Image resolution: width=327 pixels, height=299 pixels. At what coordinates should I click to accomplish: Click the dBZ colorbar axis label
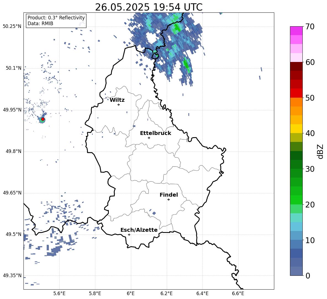pyautogui.click(x=321, y=151)
